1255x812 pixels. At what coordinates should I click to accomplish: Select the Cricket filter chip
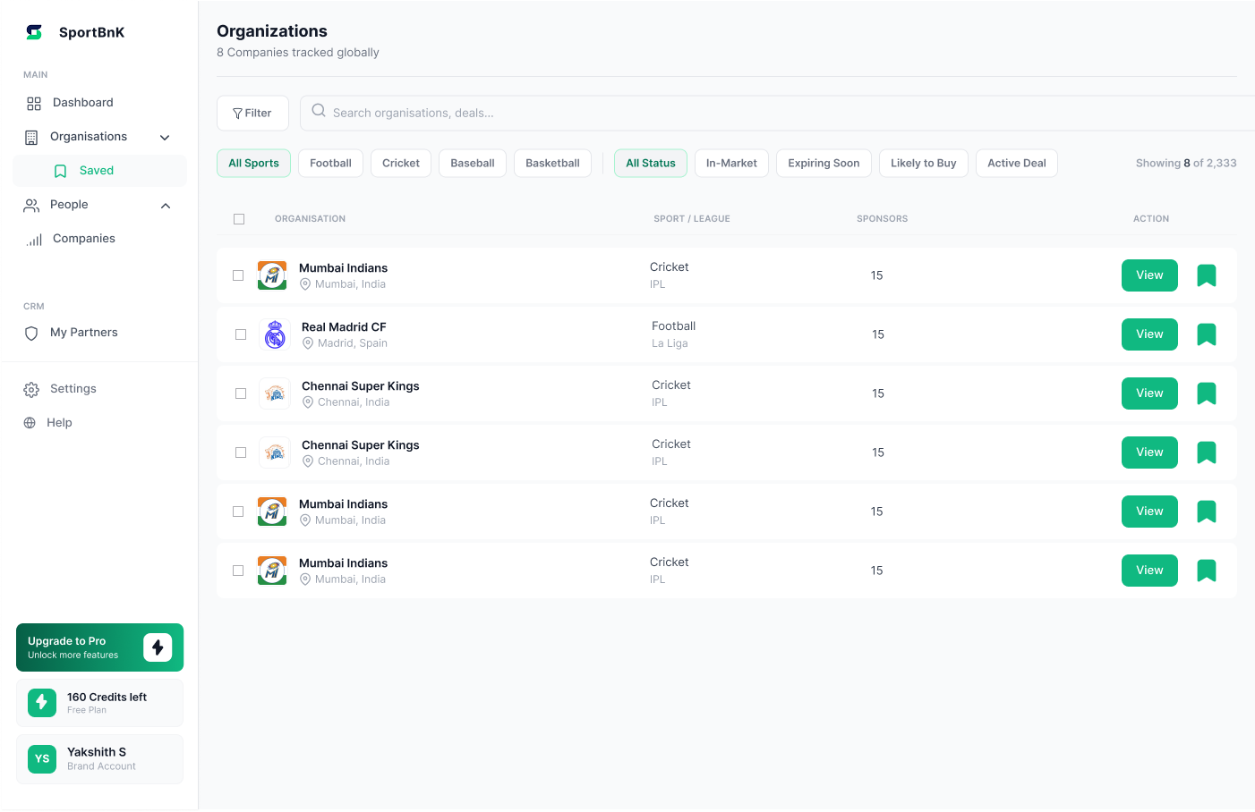(401, 163)
